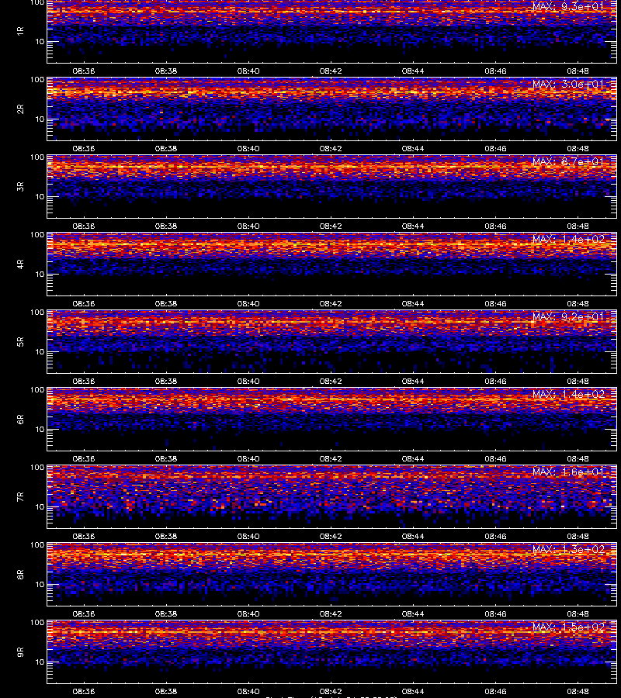Click the 08:38 time tick below panel 2R
Screen dimensions: 621x698
coord(165,148)
